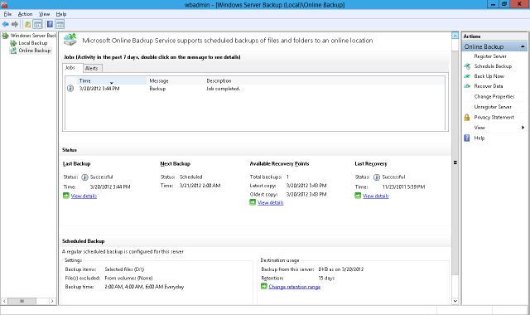Open View details link under Last Recovery
This screenshot has width=530, height=315.
(375, 196)
